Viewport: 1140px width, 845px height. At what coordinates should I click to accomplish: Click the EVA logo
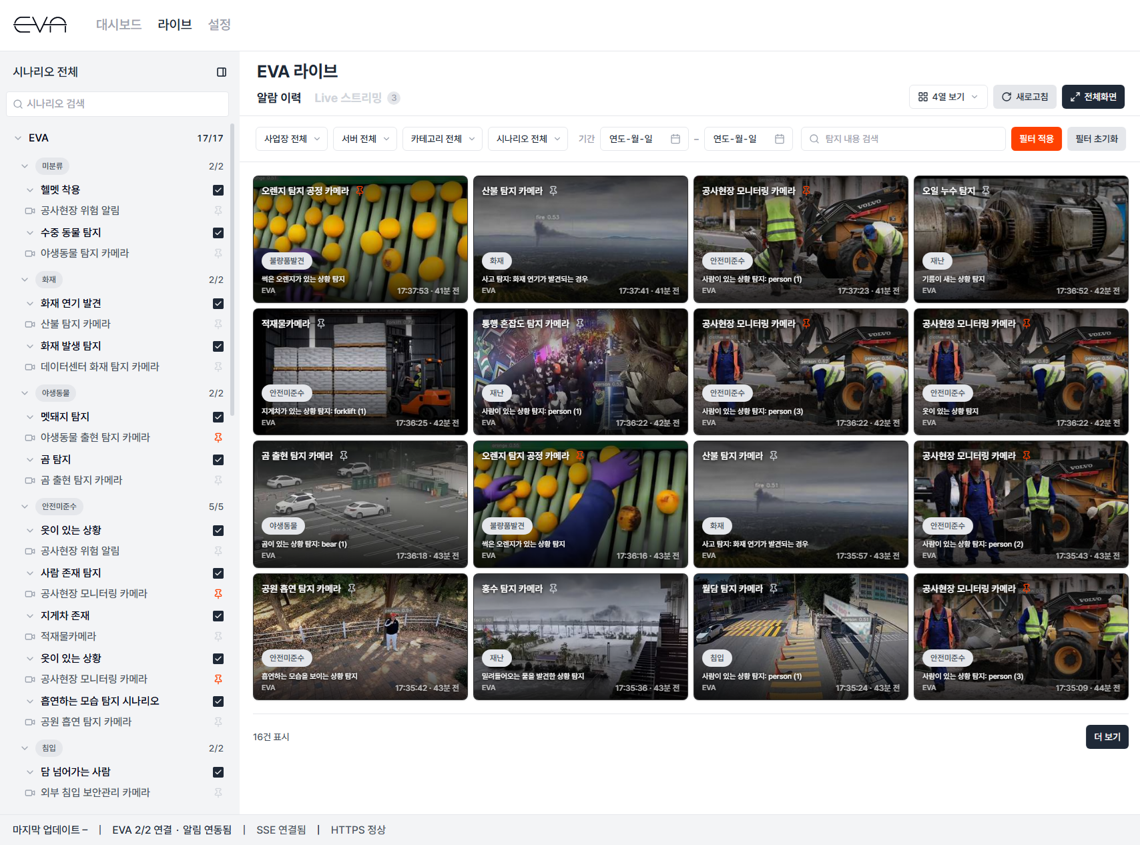(40, 25)
